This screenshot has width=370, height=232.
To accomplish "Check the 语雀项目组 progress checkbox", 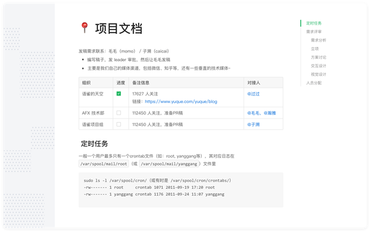I will [118, 124].
